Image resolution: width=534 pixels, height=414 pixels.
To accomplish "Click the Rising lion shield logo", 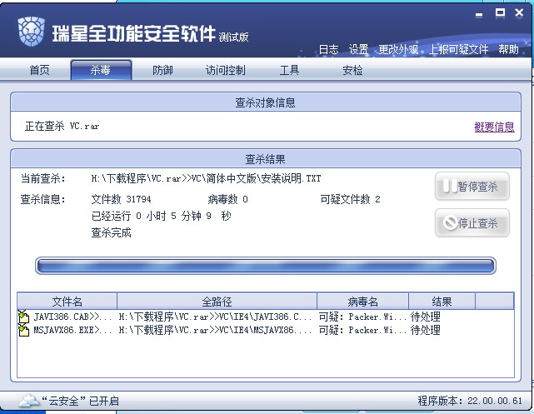I will [32, 32].
